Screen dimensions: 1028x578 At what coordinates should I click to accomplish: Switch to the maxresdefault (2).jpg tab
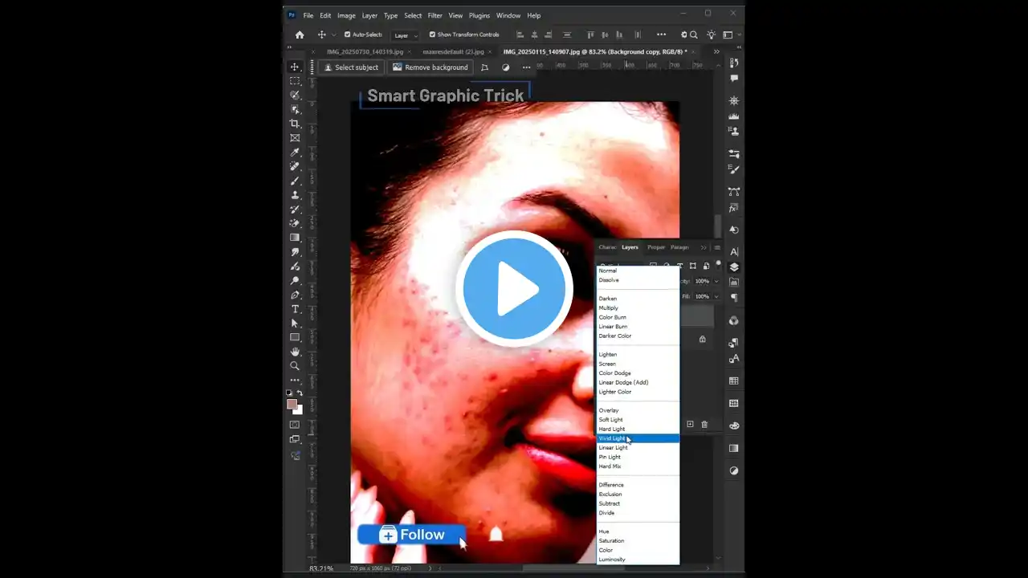click(x=452, y=51)
